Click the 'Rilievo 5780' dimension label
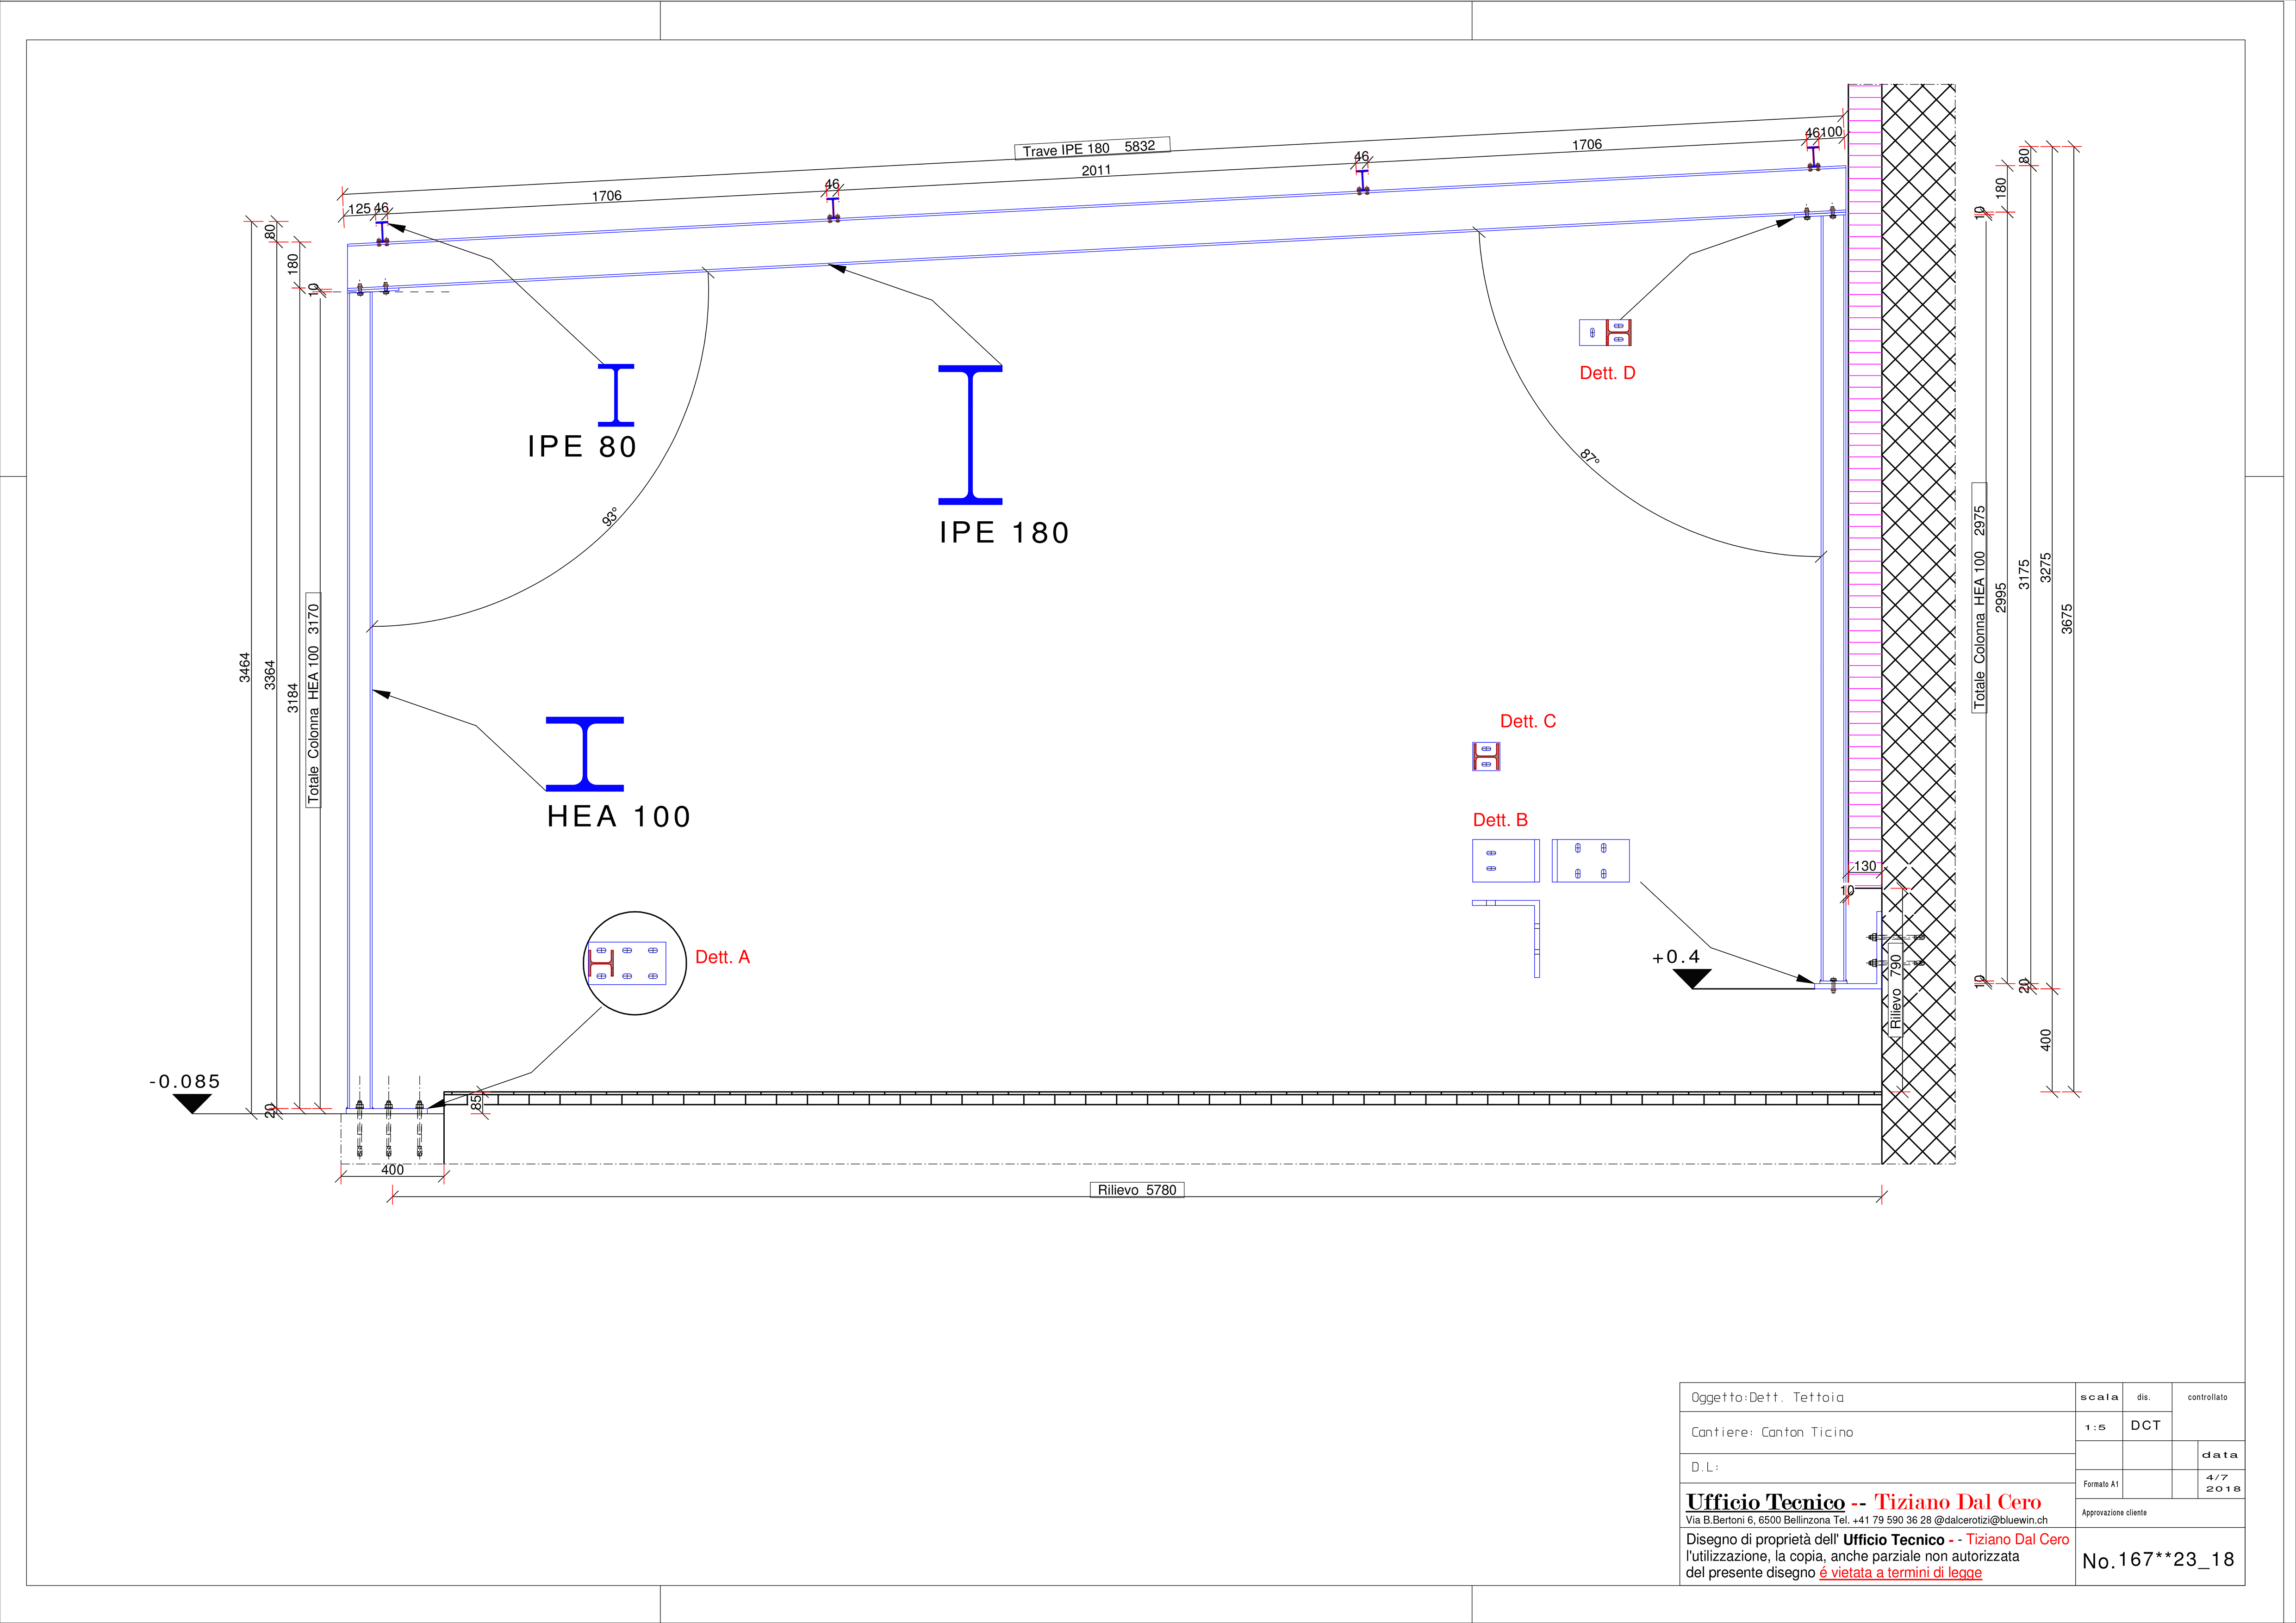This screenshot has width=2296, height=1623. [x=1136, y=1189]
